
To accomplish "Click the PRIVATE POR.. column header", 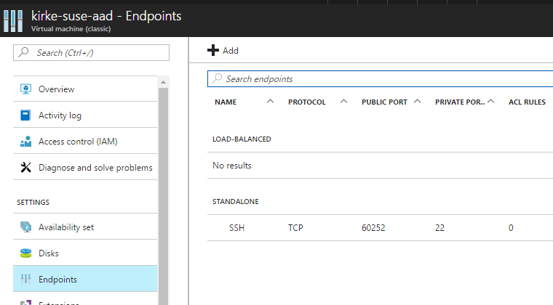I will point(460,102).
